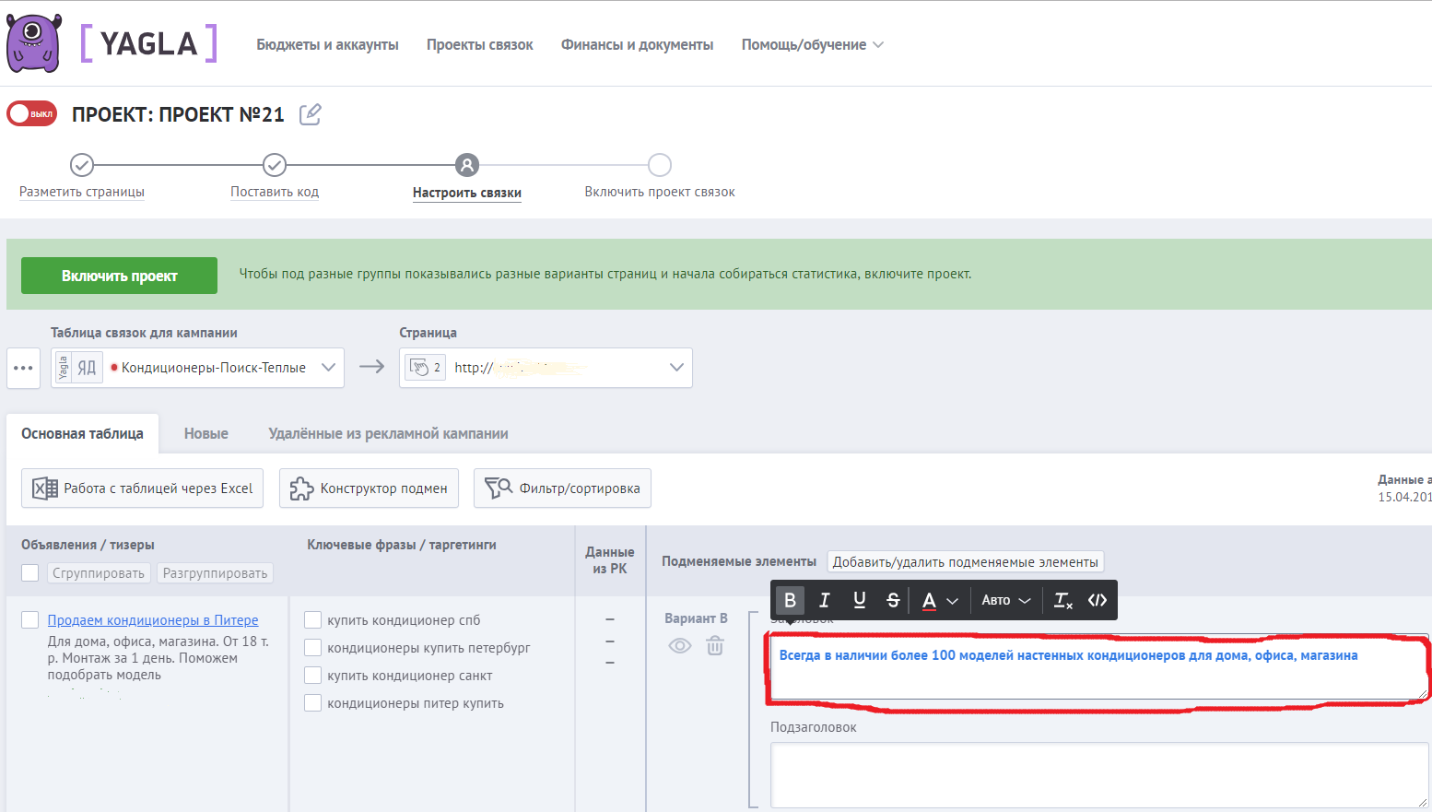This screenshot has width=1432, height=812.
Task: Clear formatting with the Tx icon
Action: click(1063, 600)
